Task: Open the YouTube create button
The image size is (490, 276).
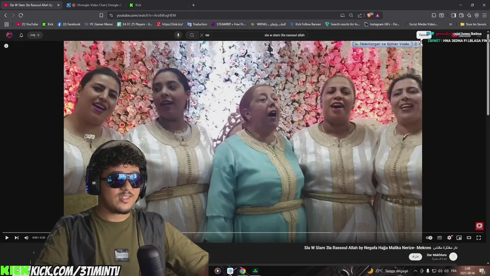Action: coord(35,35)
